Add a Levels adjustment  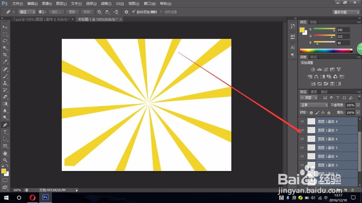(x=319, y=69)
